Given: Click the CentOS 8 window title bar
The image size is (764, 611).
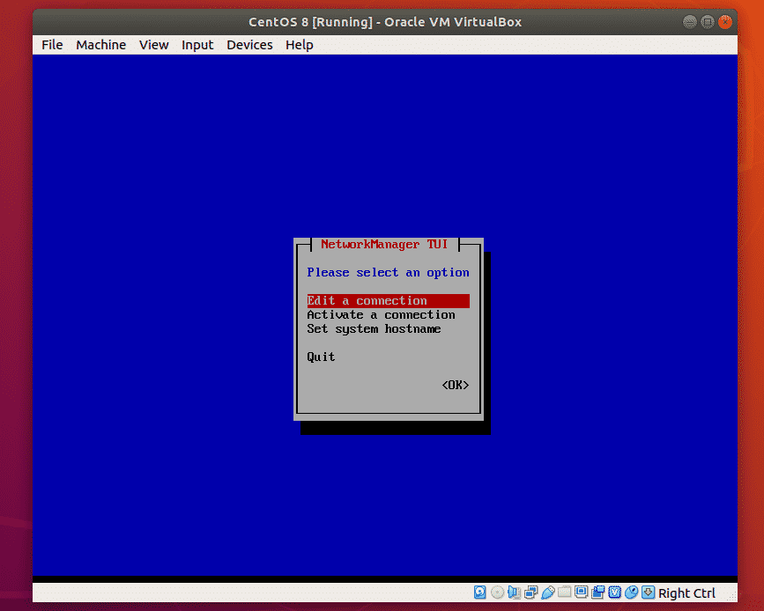Looking at the screenshot, I should click(385, 22).
